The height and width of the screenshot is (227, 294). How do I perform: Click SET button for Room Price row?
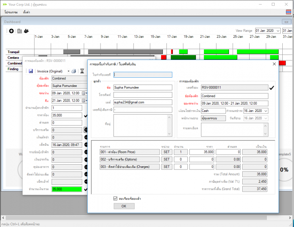tap(166, 152)
